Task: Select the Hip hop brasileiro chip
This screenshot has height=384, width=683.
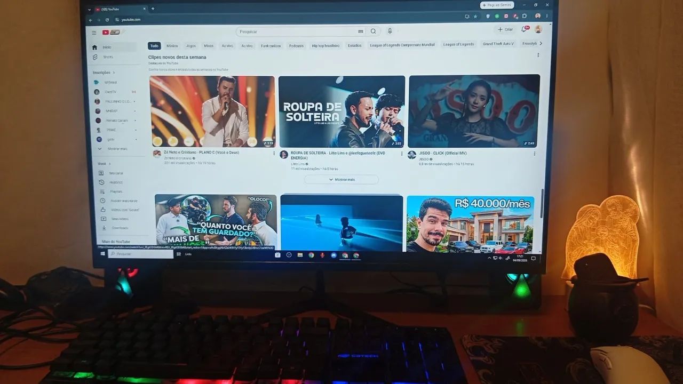Action: (325, 46)
